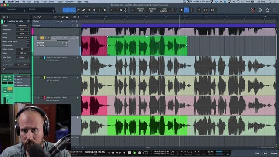The height and width of the screenshot is (157, 279).
Task: Open the circular update icon near Home
Action: point(260,10)
